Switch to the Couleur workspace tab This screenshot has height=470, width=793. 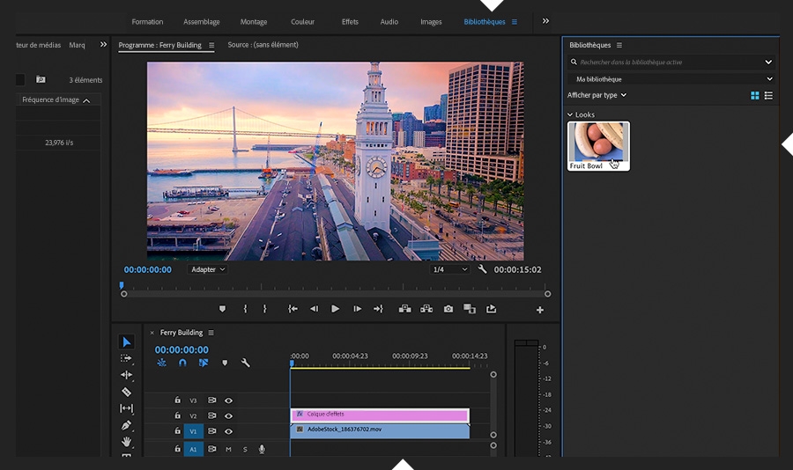click(x=302, y=22)
